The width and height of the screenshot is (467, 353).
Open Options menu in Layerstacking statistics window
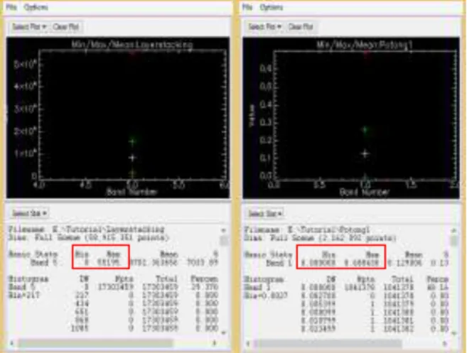click(x=36, y=7)
